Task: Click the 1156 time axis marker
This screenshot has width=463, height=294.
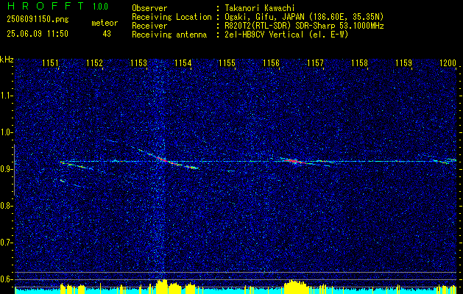Action: click(x=271, y=62)
